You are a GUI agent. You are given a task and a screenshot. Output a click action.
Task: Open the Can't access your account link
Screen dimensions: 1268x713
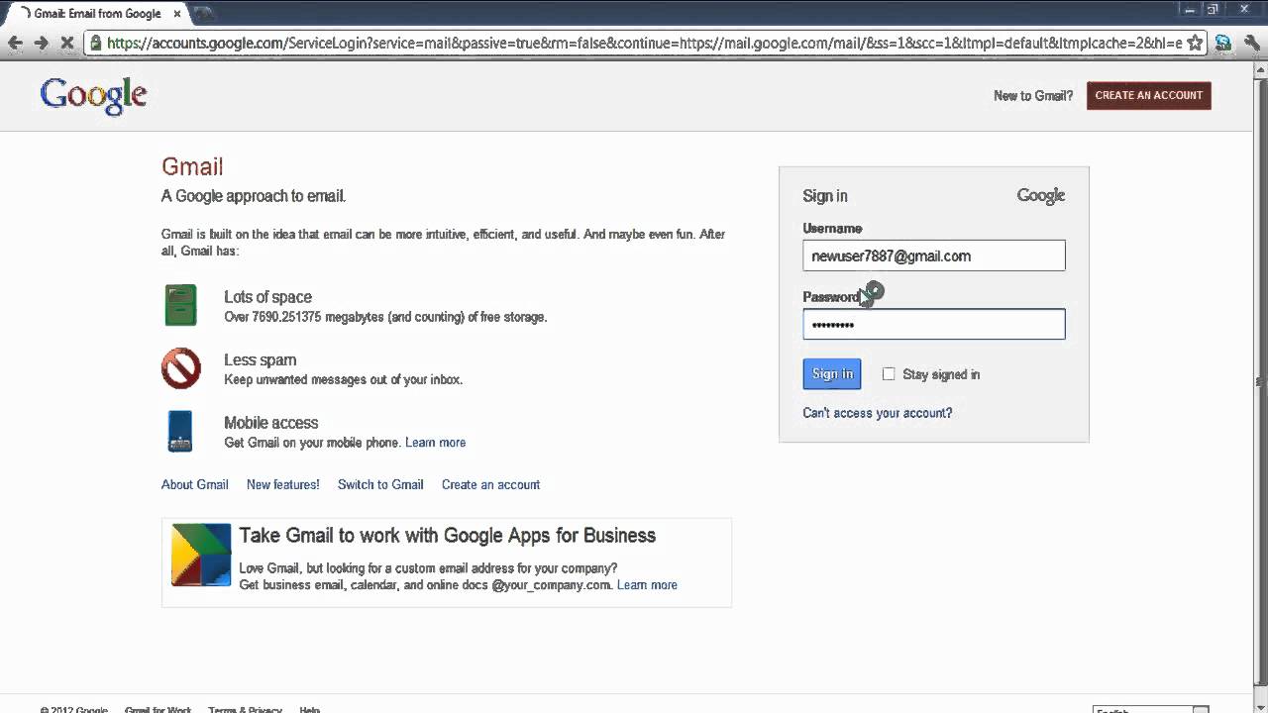[x=877, y=413]
